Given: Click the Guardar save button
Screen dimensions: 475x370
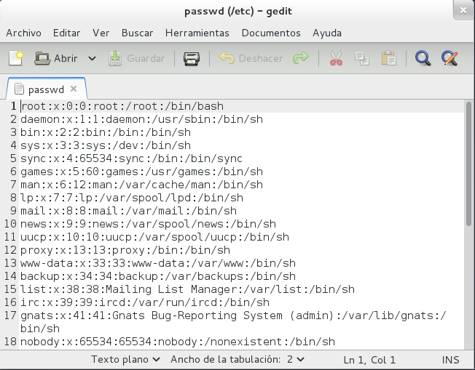Looking at the screenshot, I should click(x=137, y=58).
